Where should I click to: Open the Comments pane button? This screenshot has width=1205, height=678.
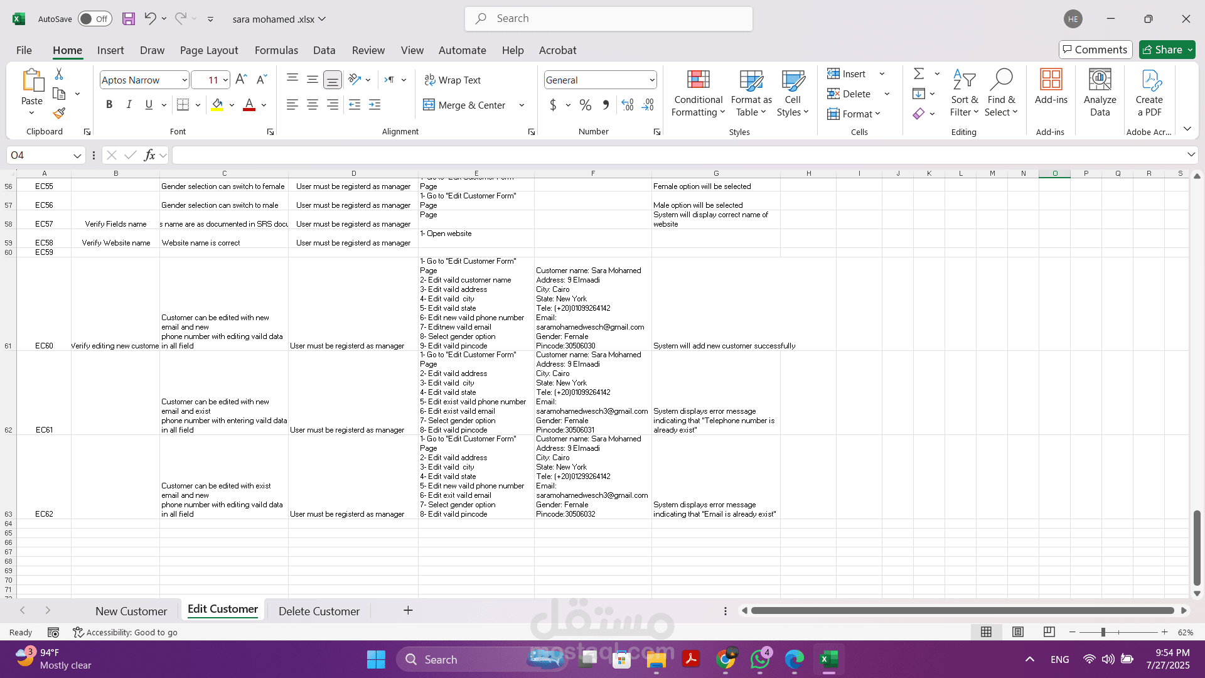tap(1095, 50)
